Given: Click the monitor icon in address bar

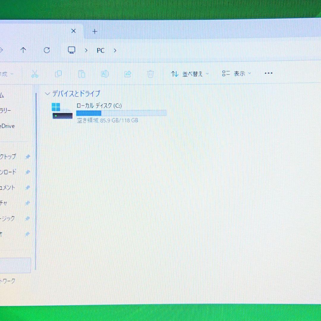Looking at the screenshot, I should point(71,50).
